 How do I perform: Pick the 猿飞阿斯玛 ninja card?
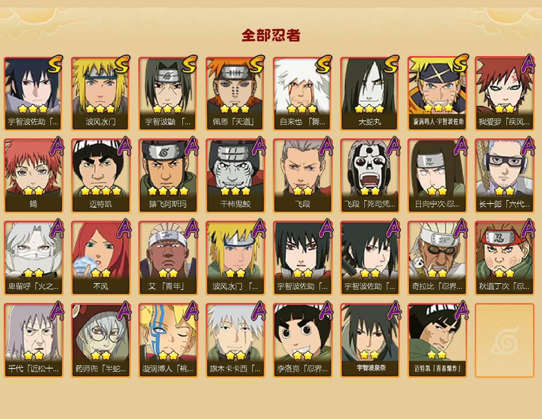168,176
